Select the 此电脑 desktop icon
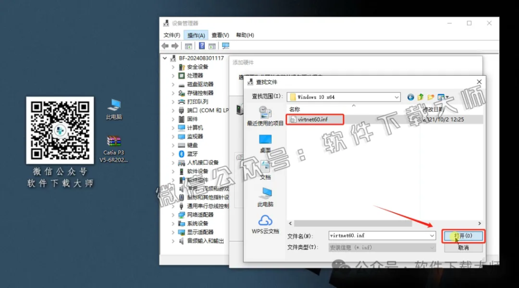Image resolution: width=519 pixels, height=288 pixels. [x=114, y=109]
